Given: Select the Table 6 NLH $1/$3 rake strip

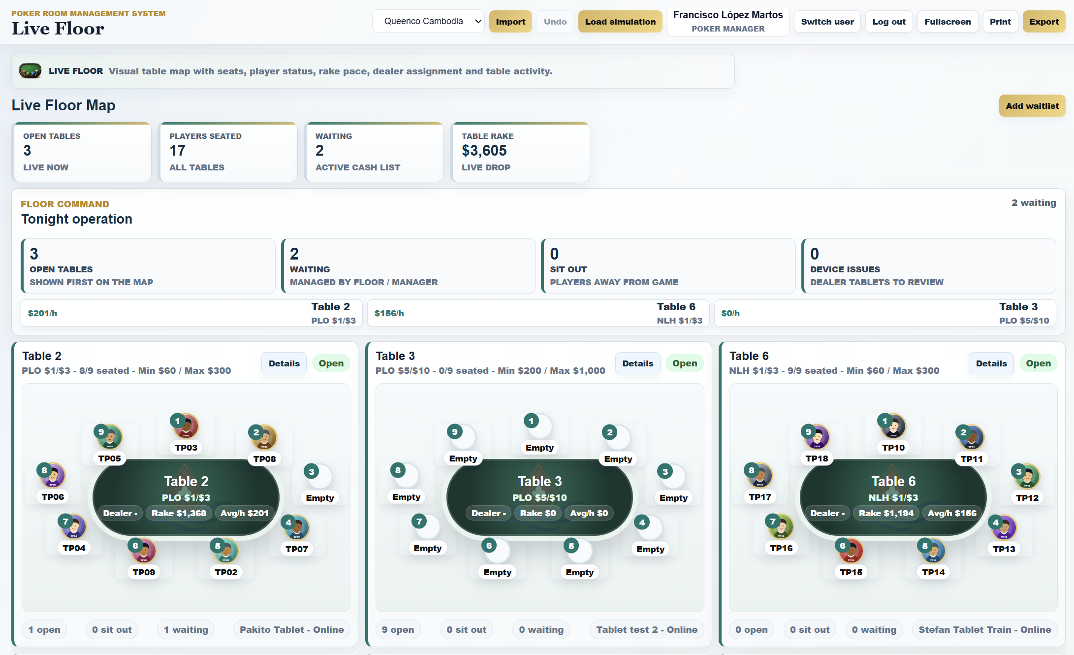Looking at the screenshot, I should coord(538,313).
